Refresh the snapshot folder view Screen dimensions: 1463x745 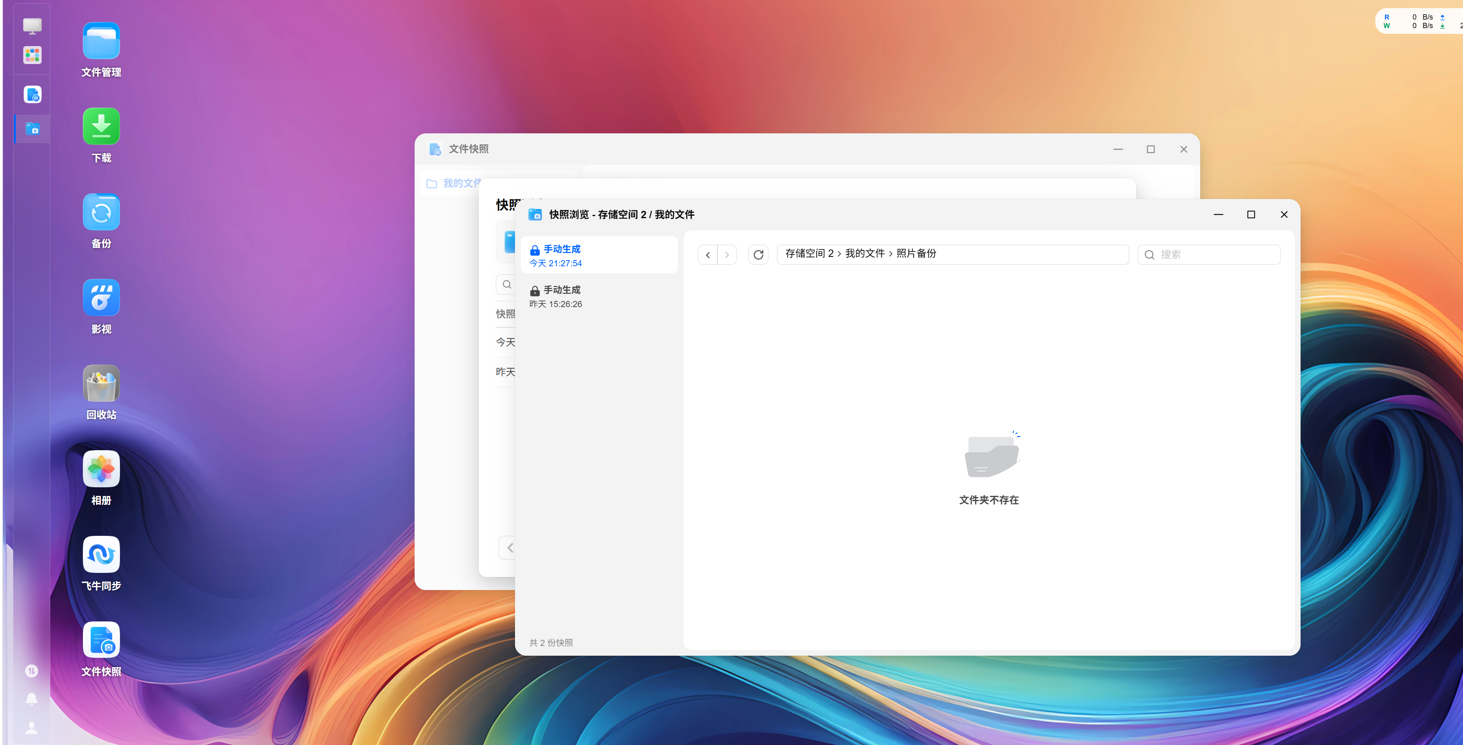coord(758,255)
